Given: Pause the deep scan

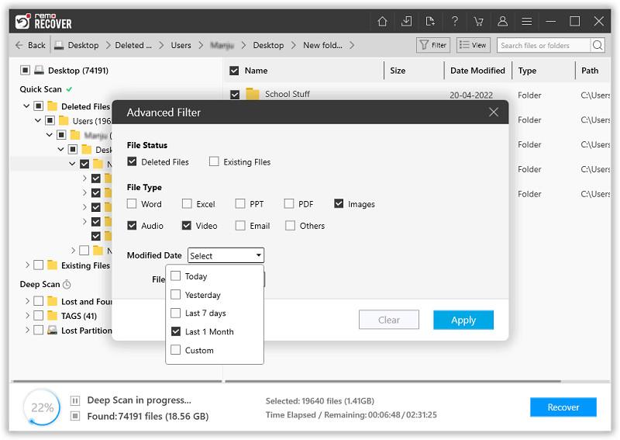Looking at the screenshot, I should coord(75,400).
